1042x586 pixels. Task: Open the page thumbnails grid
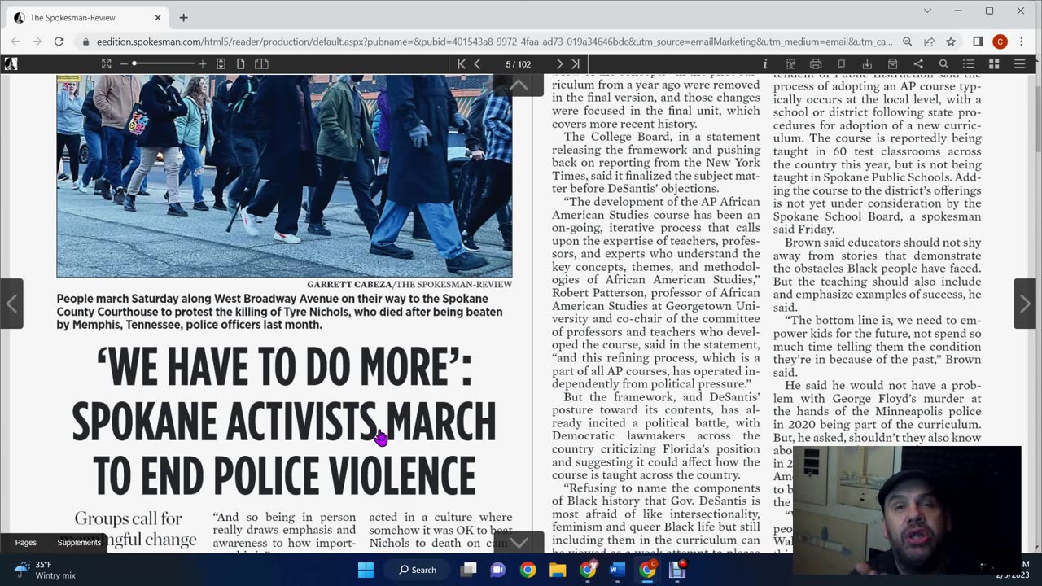994,63
